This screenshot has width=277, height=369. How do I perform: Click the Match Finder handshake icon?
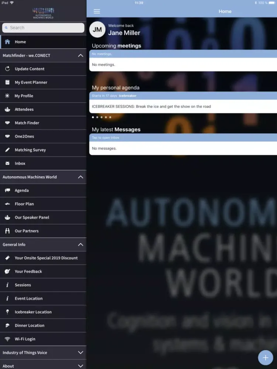(x=7, y=123)
